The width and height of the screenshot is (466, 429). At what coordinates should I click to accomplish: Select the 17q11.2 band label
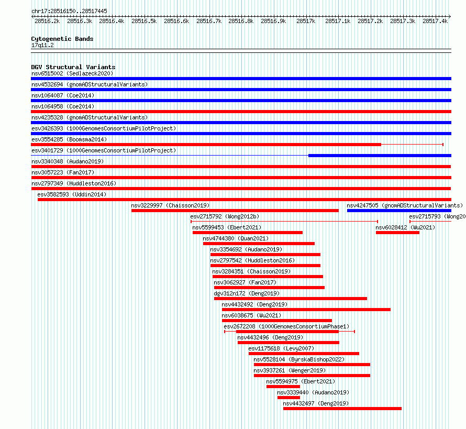(x=42, y=45)
